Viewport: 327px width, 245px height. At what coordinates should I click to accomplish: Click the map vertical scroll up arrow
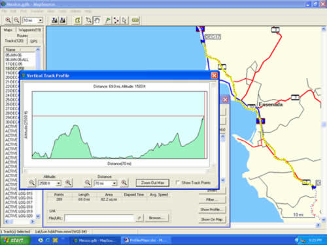coord(324,29)
